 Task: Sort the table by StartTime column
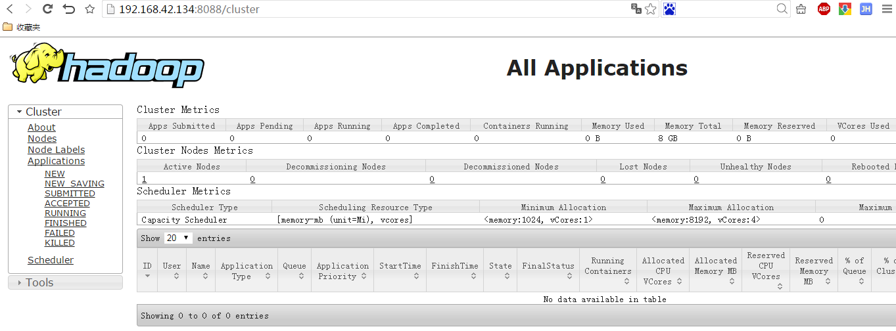click(400, 271)
